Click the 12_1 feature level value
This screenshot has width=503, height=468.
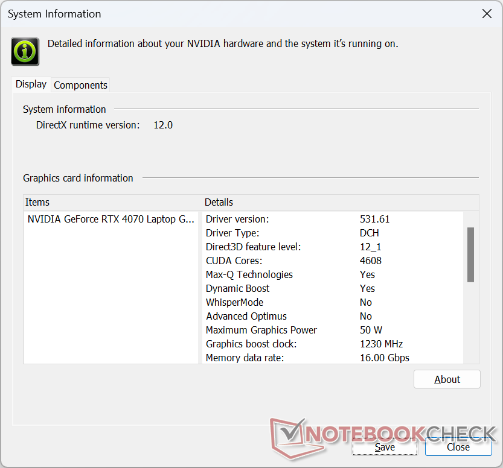tap(370, 247)
